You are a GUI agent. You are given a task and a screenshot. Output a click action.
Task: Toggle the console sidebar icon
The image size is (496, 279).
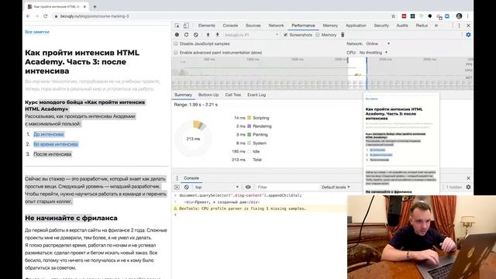(x=177, y=188)
